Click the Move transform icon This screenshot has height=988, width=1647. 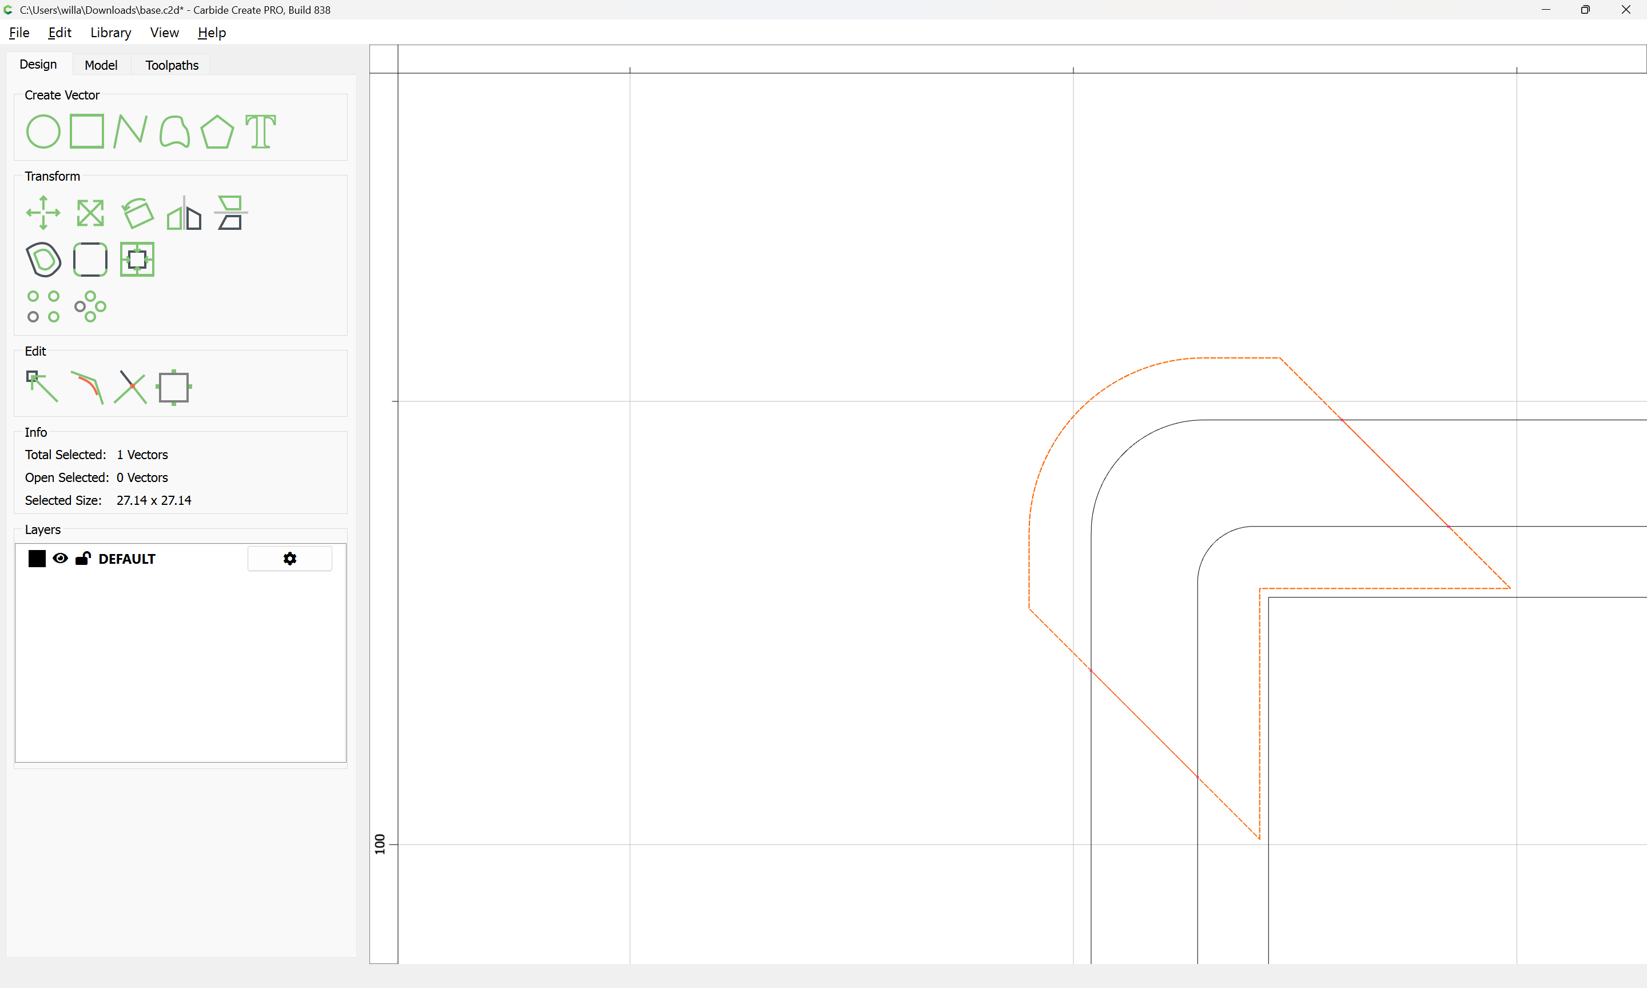[x=43, y=213]
